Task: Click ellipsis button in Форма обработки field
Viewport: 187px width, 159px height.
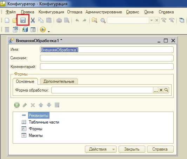Action: point(156,90)
